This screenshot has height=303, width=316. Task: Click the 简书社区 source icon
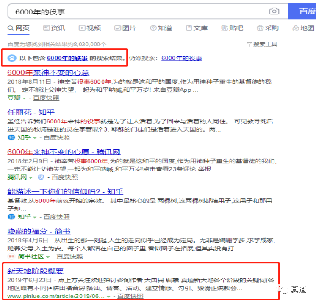[11, 257]
